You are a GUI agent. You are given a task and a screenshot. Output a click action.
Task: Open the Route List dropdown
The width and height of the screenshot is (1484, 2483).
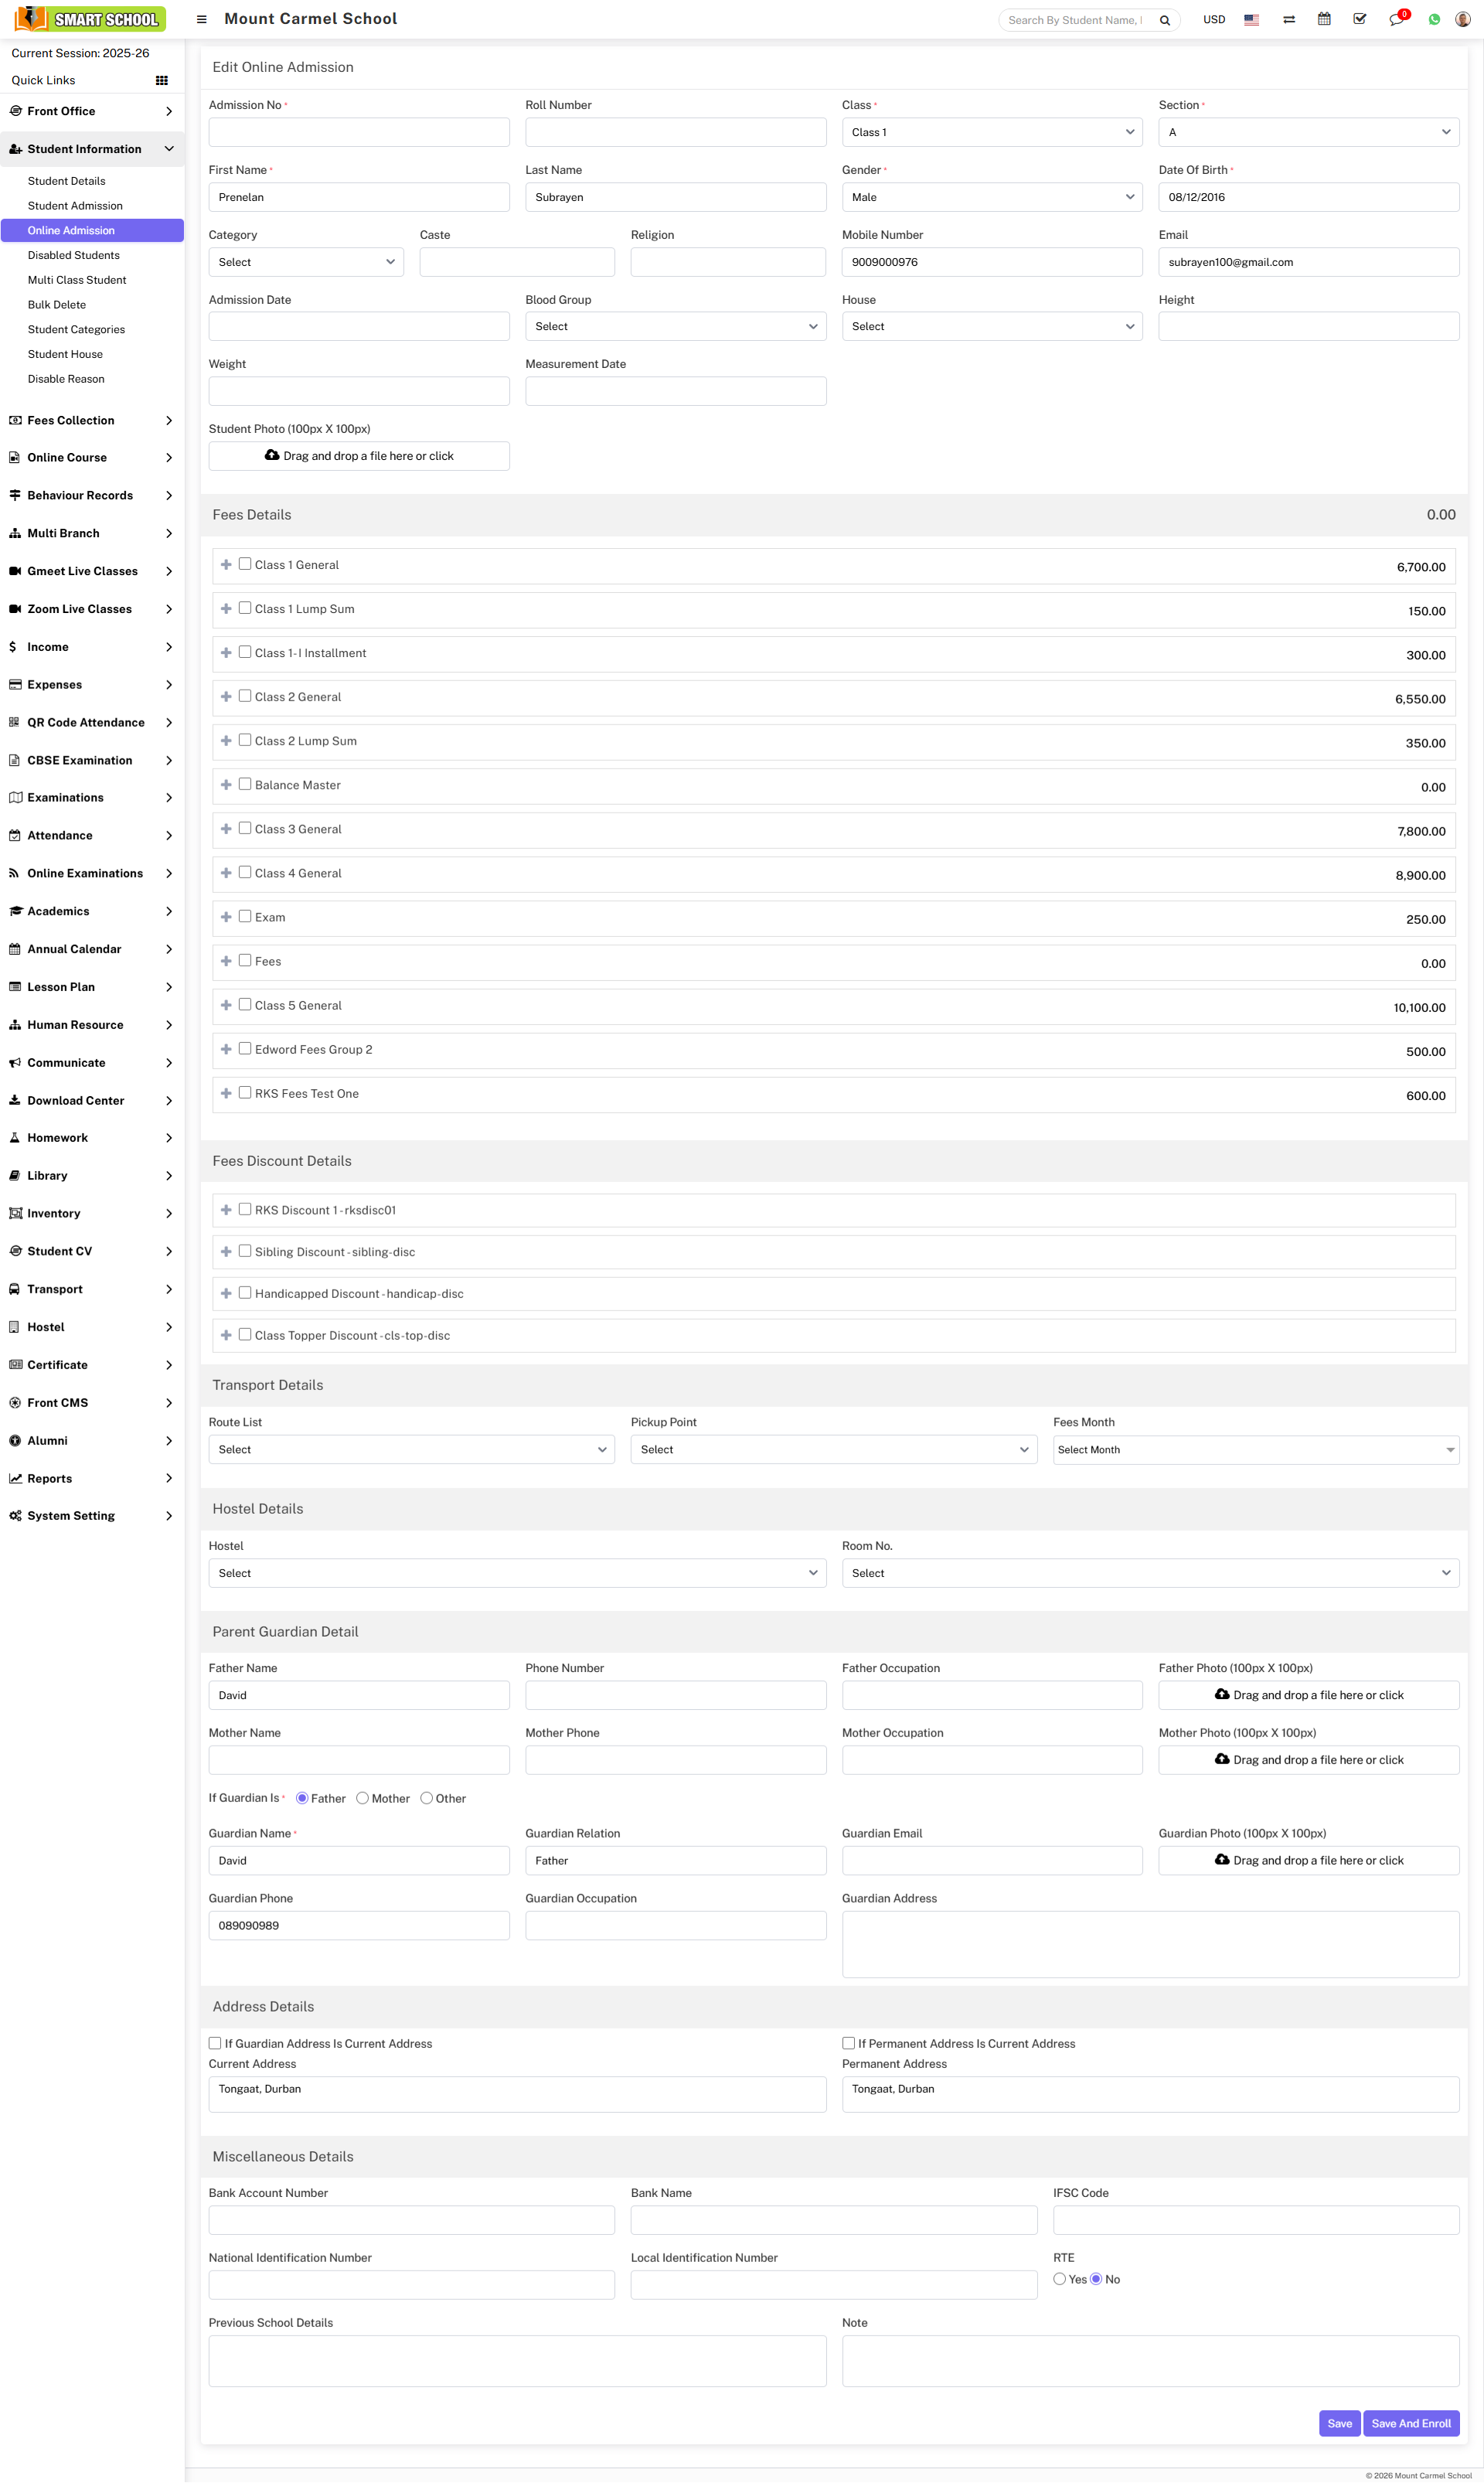(411, 1449)
